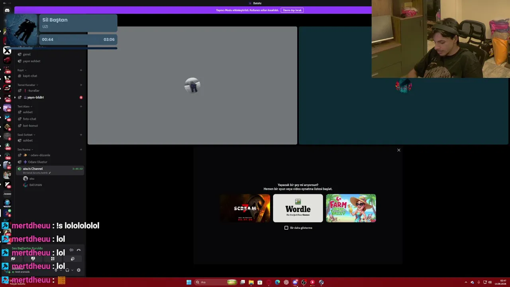Show hidden system tray icons
The image size is (510, 287).
click(x=466, y=282)
